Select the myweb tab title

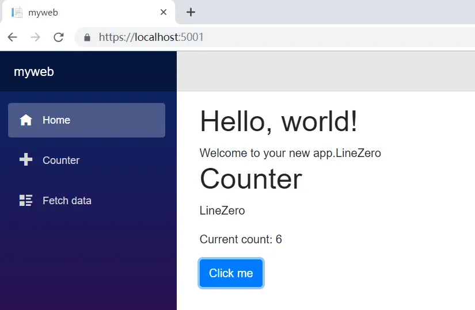(x=43, y=13)
